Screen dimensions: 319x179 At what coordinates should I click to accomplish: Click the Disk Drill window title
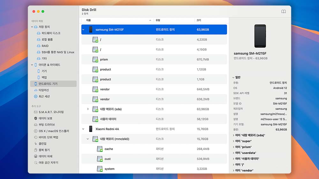click(89, 10)
